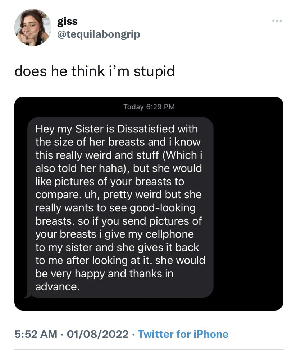Open the "giss" display name profile
This screenshot has width=292, height=350.
point(67,22)
